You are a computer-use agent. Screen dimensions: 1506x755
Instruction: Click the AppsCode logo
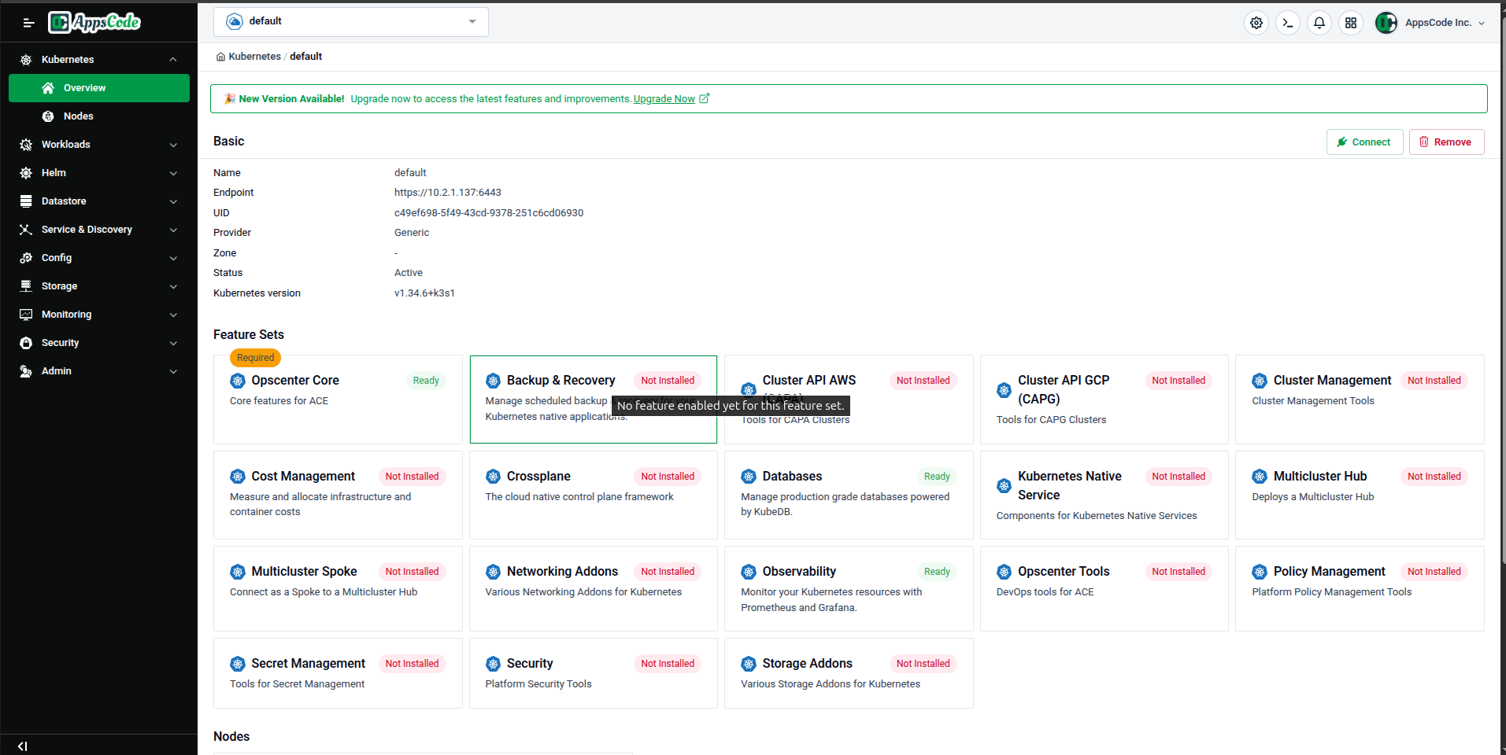click(94, 22)
